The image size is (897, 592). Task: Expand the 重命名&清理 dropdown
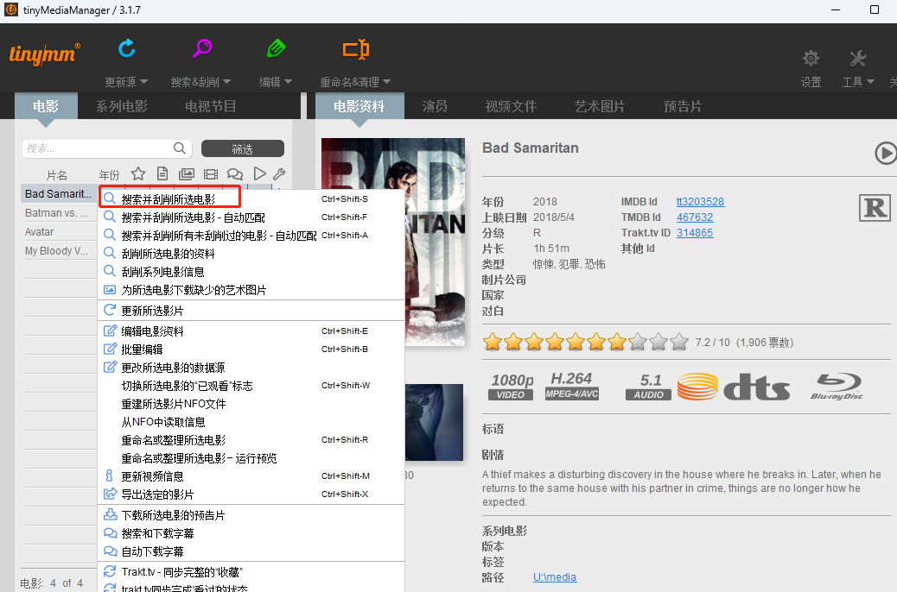[x=355, y=82]
